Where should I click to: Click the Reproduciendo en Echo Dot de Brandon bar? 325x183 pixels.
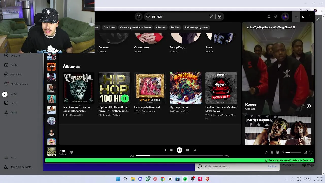click(179, 160)
